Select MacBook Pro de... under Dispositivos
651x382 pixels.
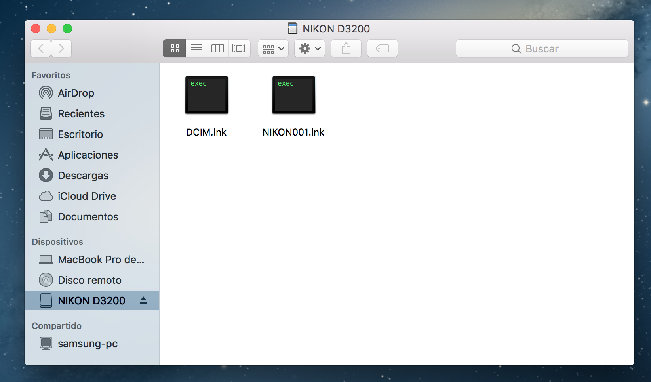[101, 260]
